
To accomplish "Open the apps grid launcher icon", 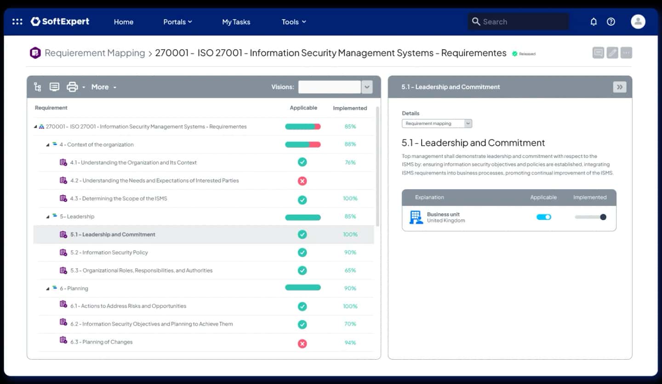I will pos(17,22).
